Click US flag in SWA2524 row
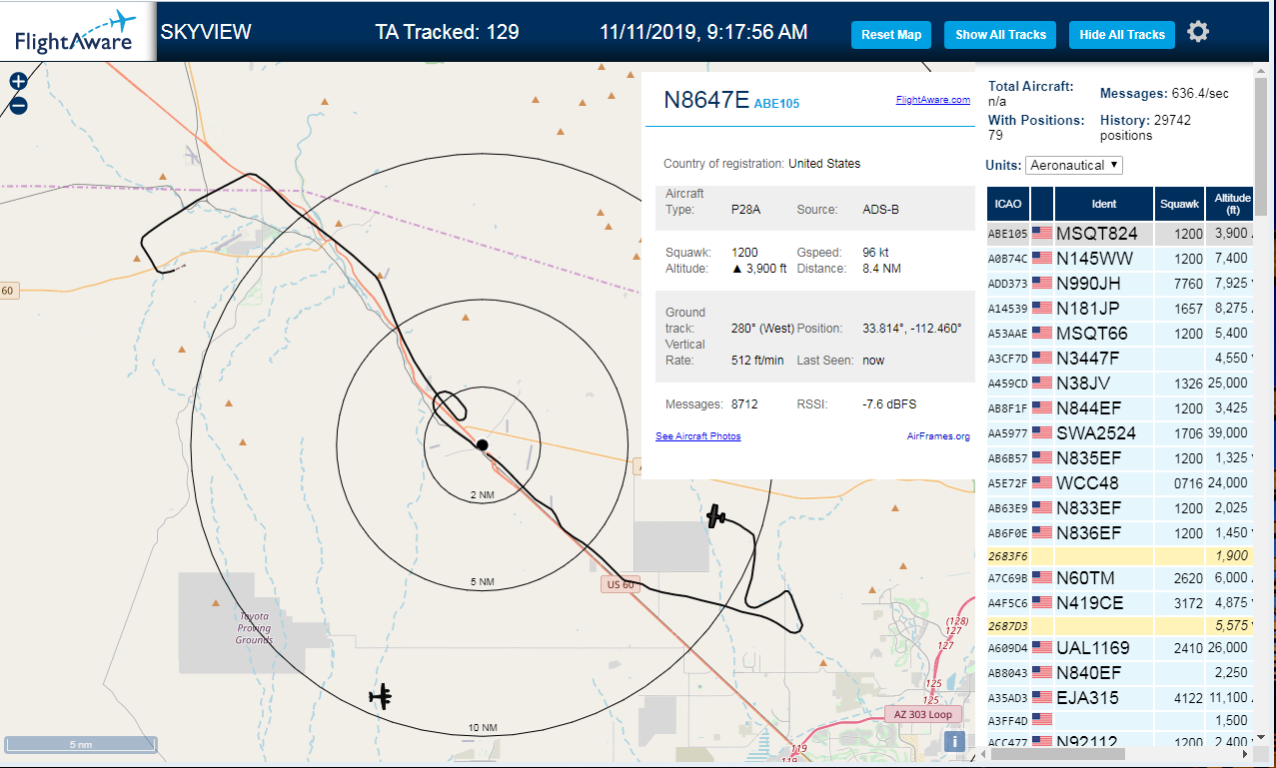 (1042, 433)
